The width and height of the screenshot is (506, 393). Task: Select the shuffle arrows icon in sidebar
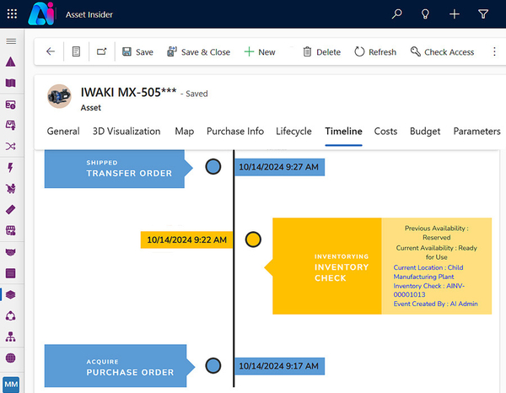click(x=11, y=146)
